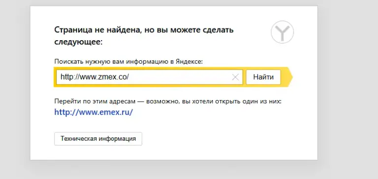Open the suggested link http://www.emex.ru/
Viewport: 378px width, 179px height.
94,112
